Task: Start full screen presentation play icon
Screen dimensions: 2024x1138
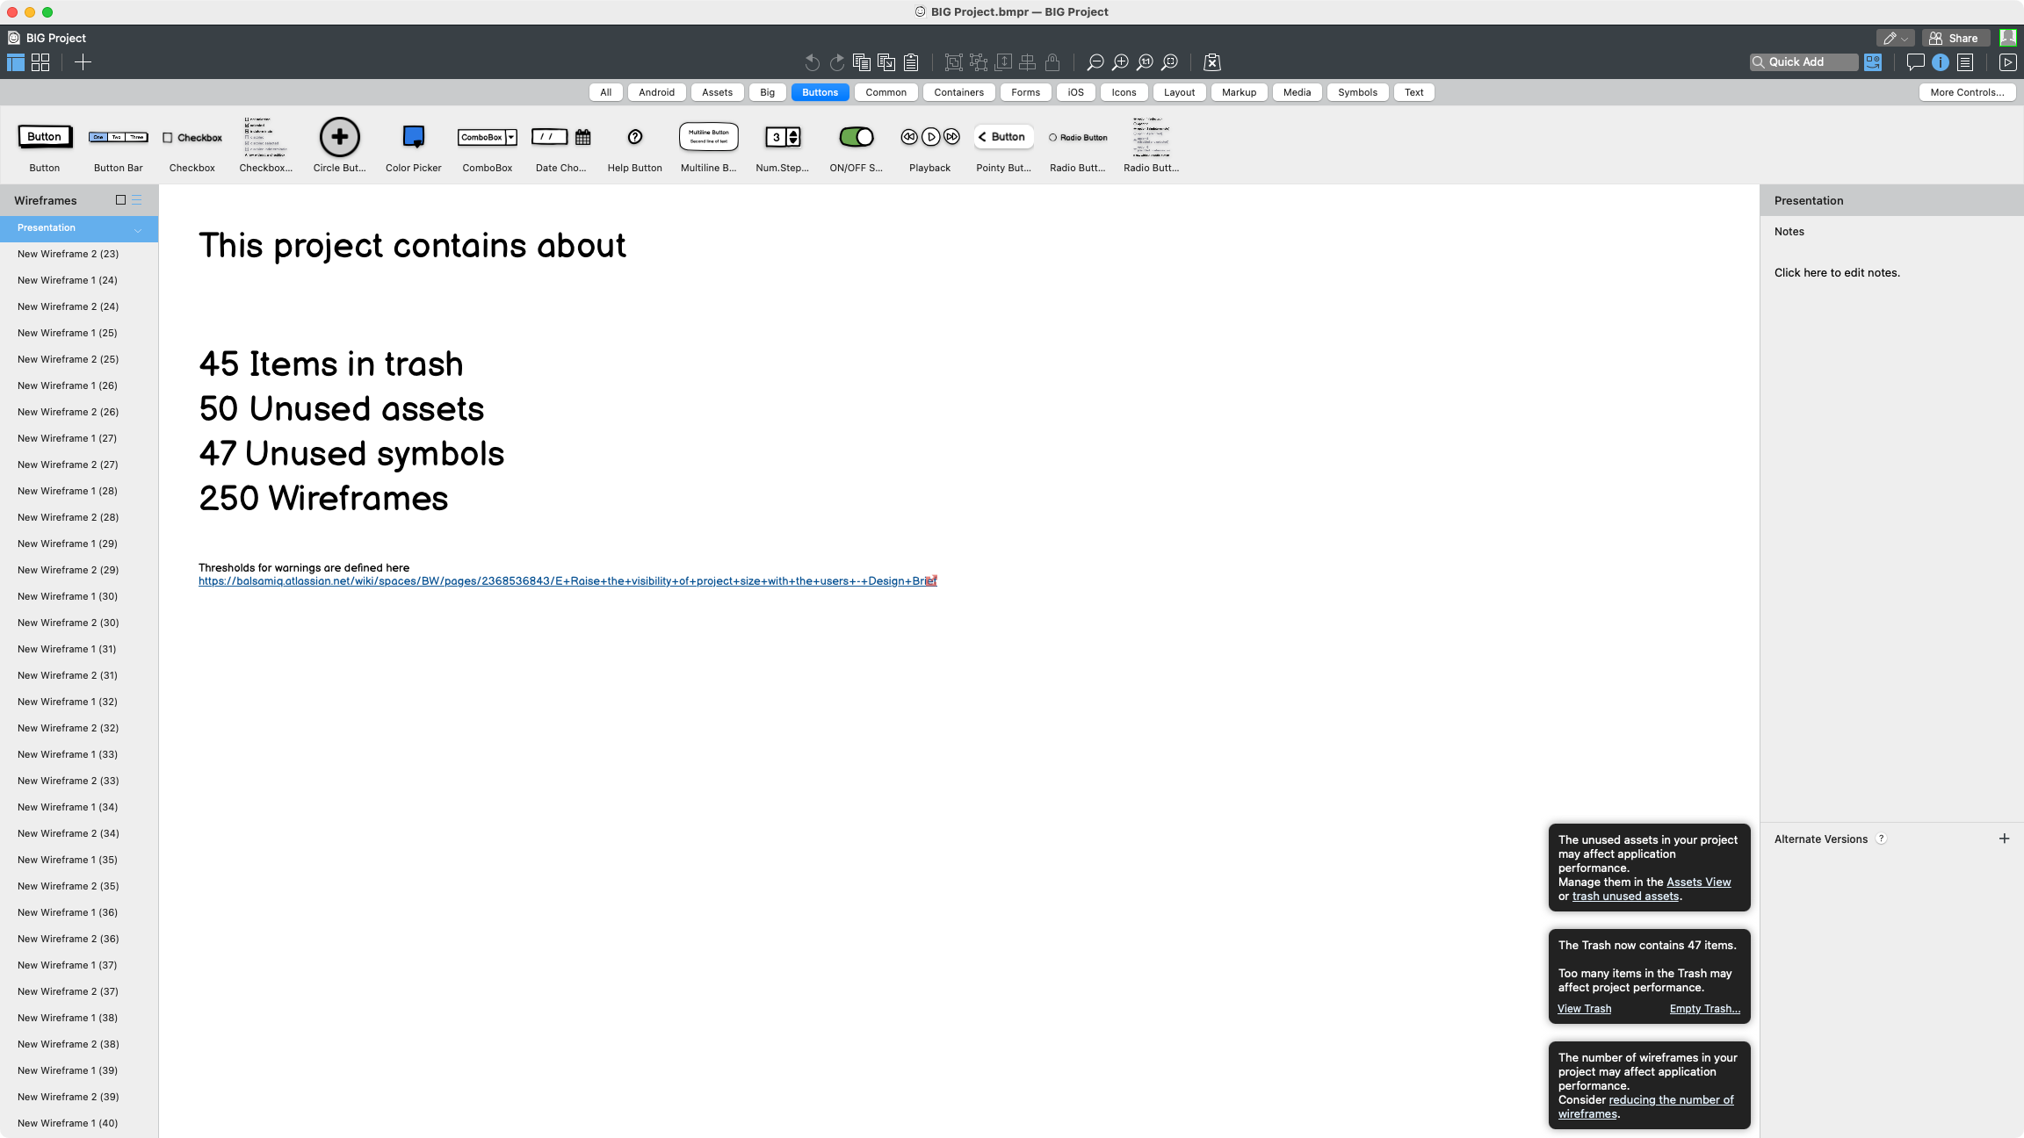Action: [x=2007, y=62]
